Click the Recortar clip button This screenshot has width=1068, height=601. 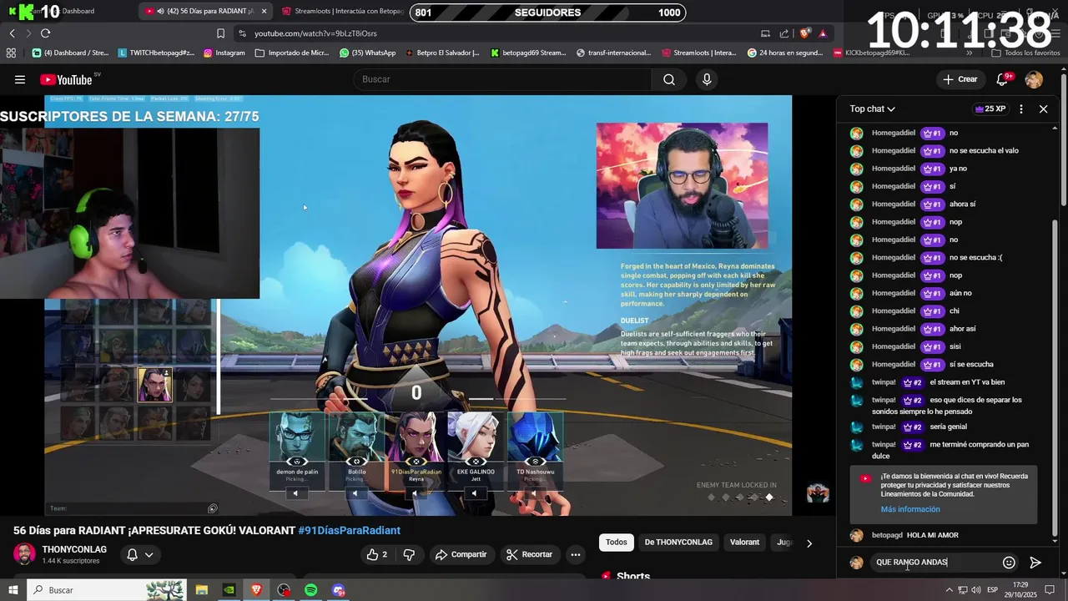pos(529,554)
